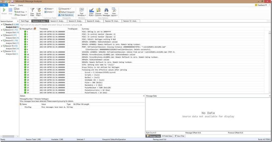The width and height of the screenshot is (272, 142).
Task: Collapse the Session 6 tree node
Action: (2, 35)
